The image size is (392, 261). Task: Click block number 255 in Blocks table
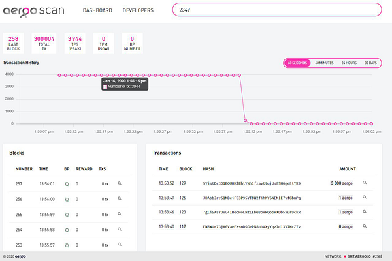pos(19,215)
